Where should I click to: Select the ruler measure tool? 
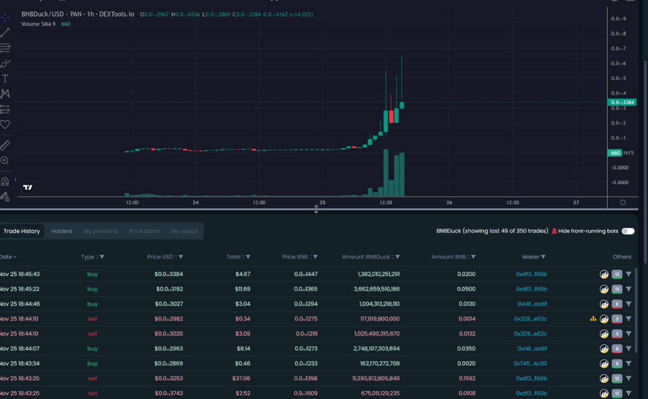pos(5,145)
